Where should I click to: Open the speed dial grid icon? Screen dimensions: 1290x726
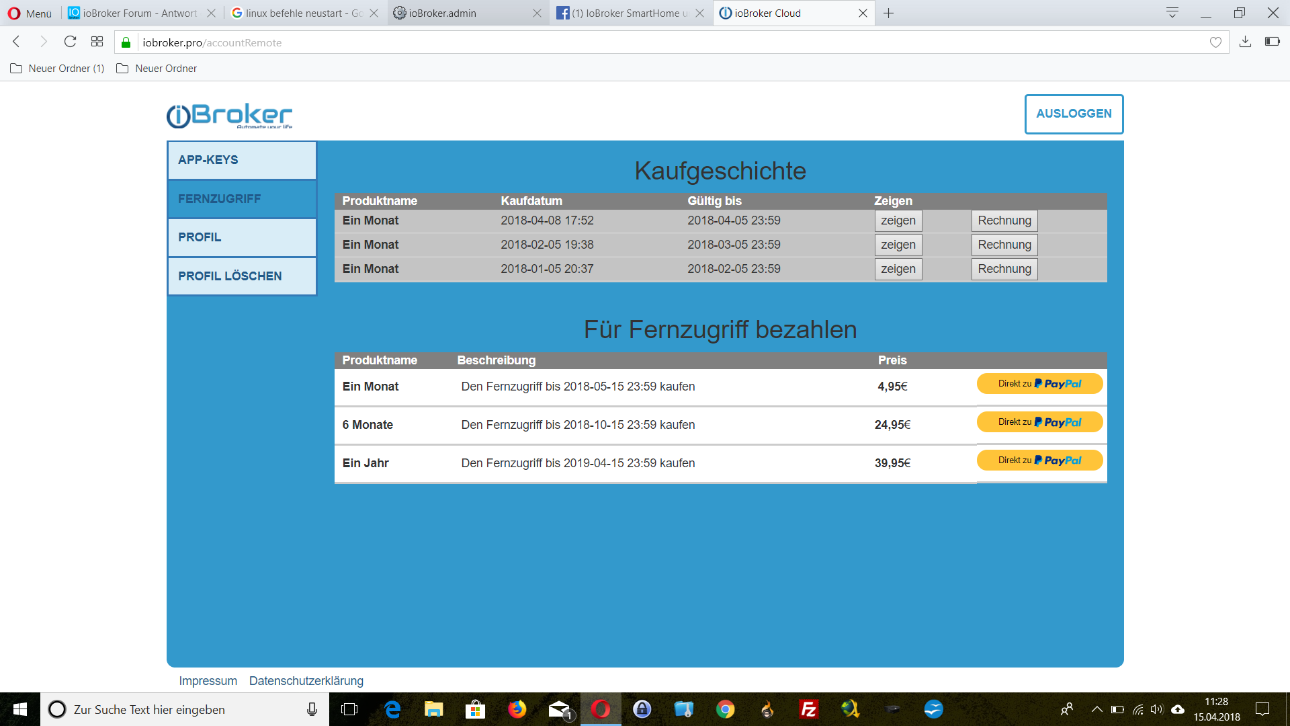97,42
